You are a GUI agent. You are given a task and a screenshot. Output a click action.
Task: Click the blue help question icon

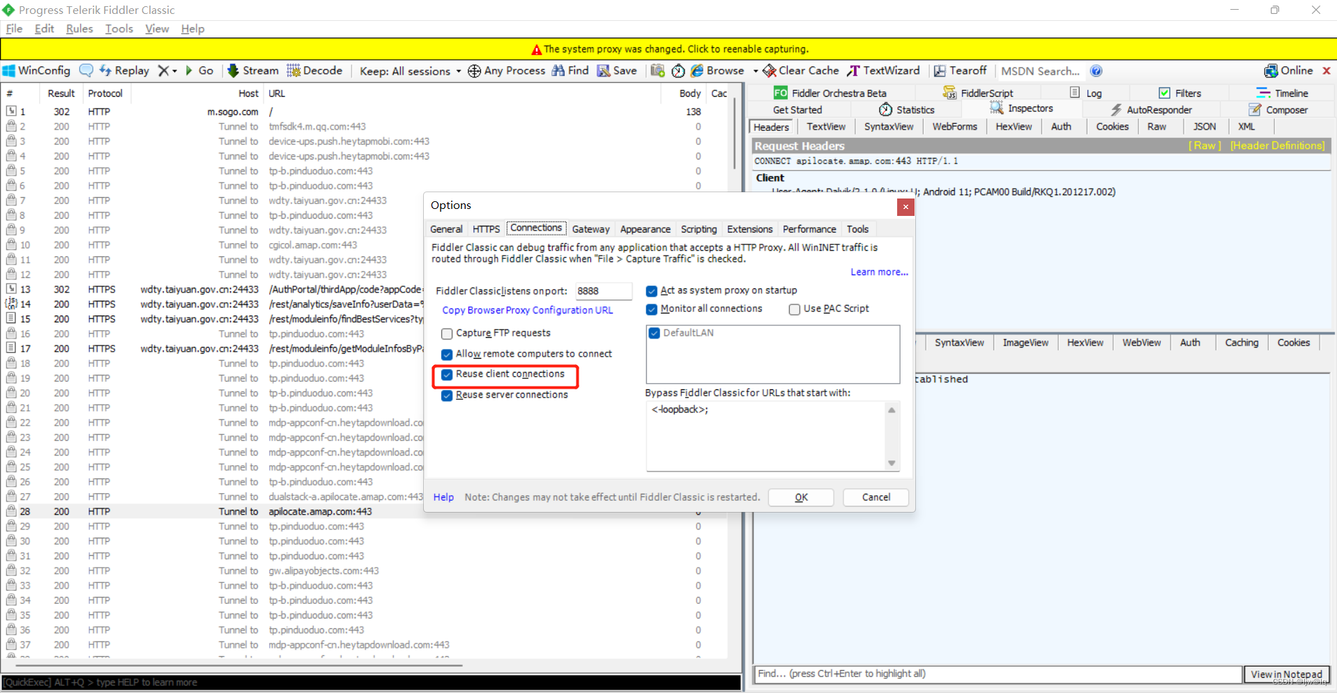1097,70
